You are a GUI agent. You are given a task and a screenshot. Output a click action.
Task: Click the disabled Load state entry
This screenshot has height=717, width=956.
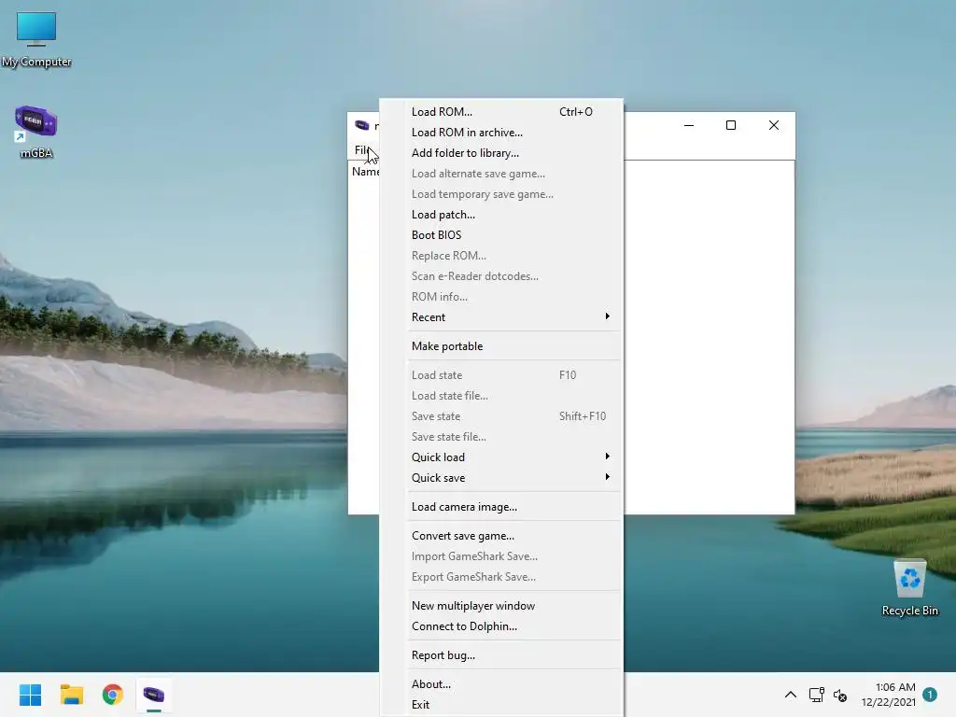501,375
